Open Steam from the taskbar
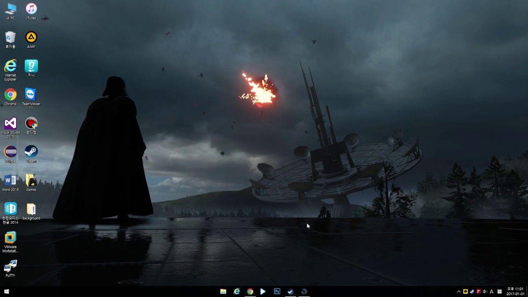Screen dimensions: 528x297 (x=290, y=291)
